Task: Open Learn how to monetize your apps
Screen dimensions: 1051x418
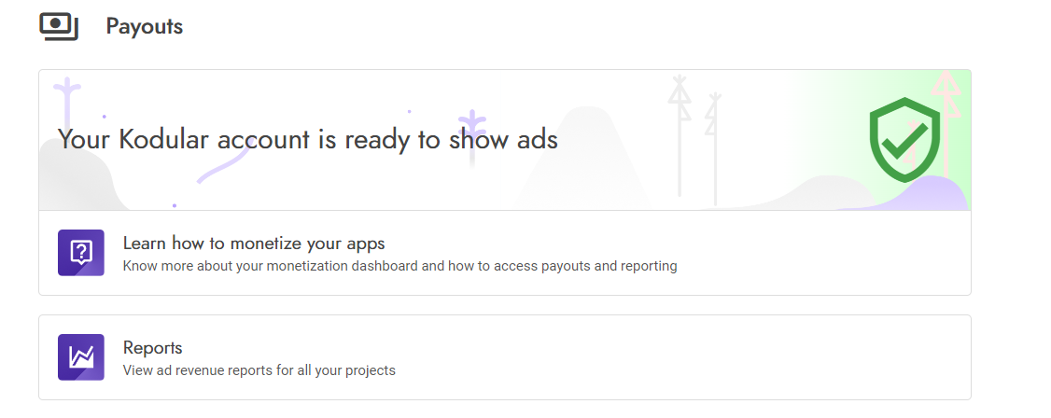Action: (505, 253)
